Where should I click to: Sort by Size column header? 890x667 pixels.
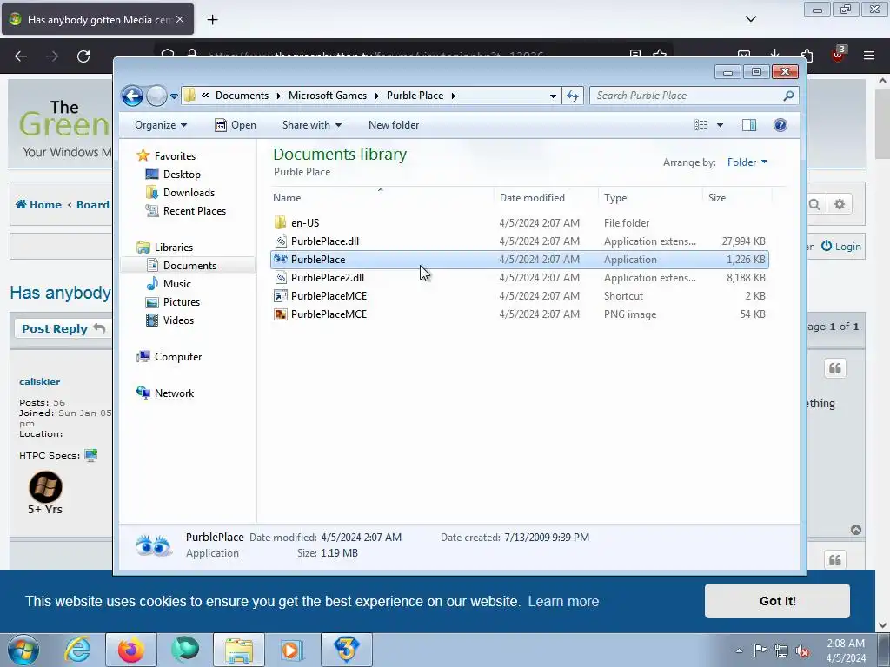coord(737,197)
